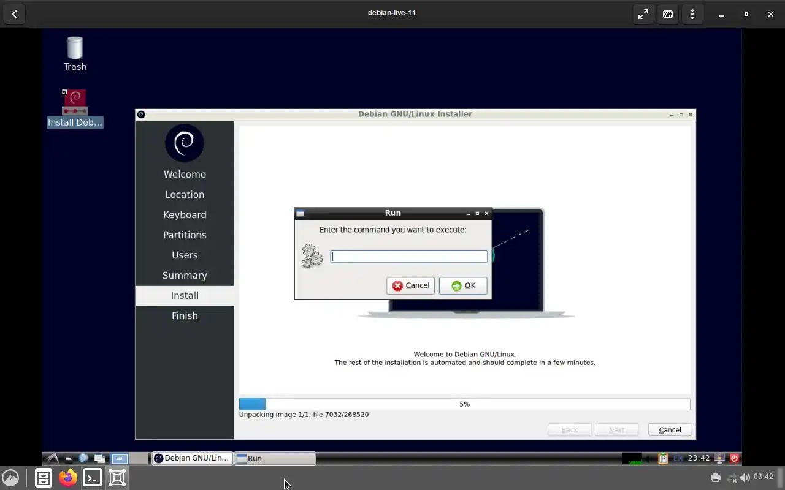Viewport: 785px width, 490px height.
Task: Select the Summary step in installer sidebar
Action: pyautogui.click(x=185, y=276)
